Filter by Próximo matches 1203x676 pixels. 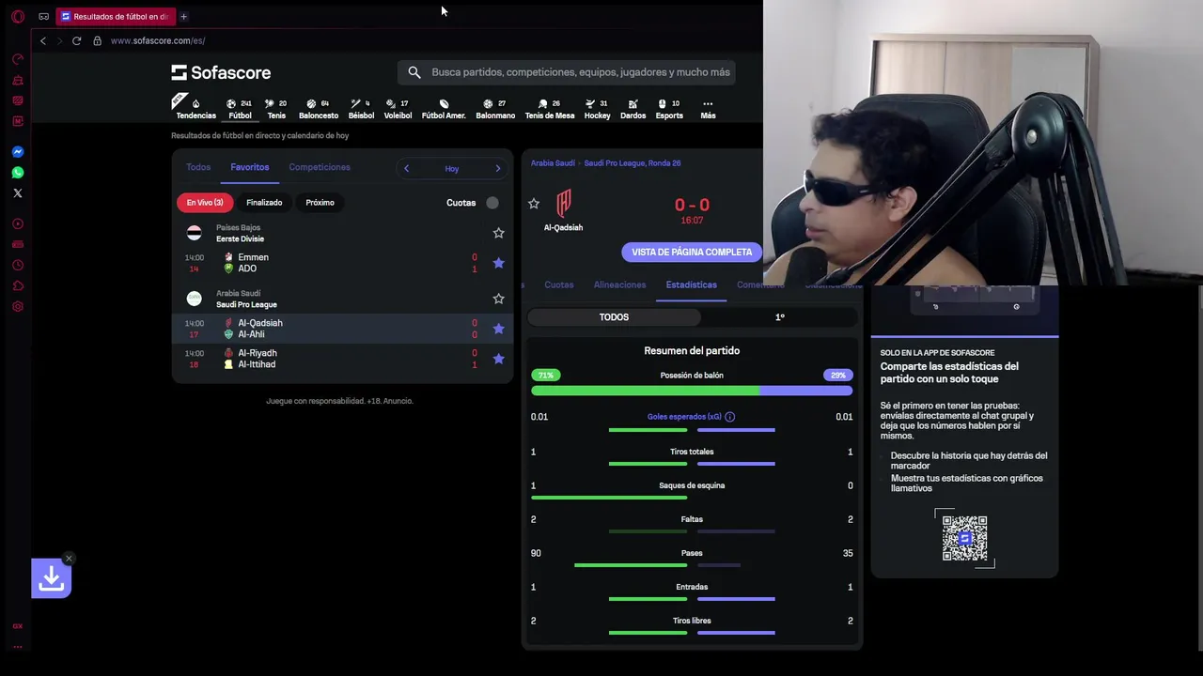(x=320, y=203)
